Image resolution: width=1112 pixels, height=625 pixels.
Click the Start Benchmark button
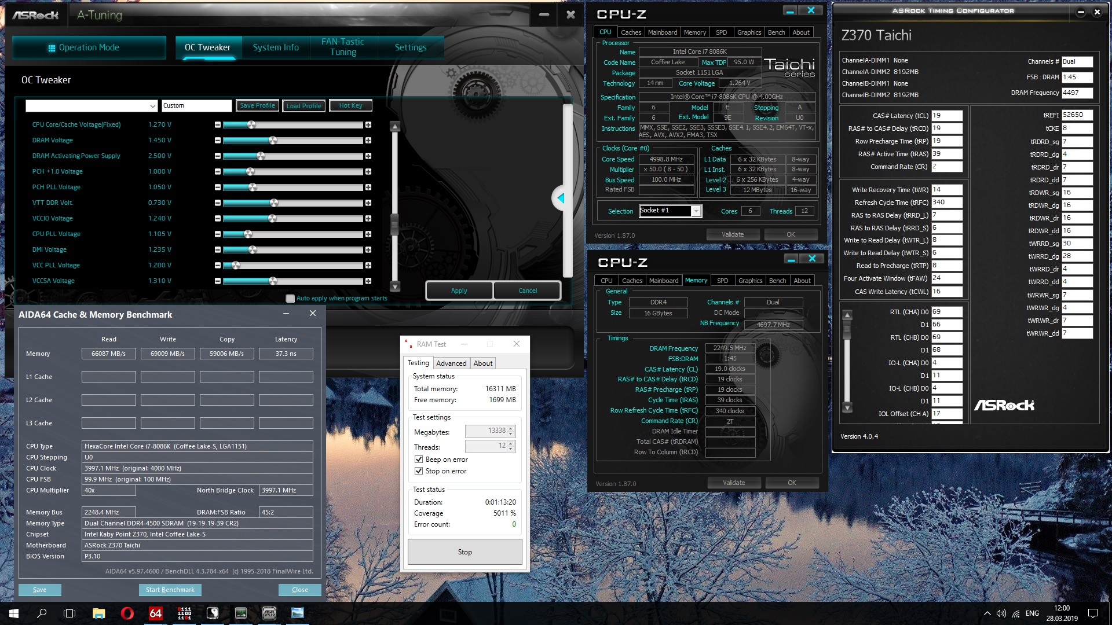170,590
